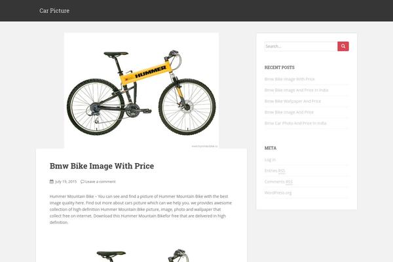Click the calendar icon beside July 19, 2015
The height and width of the screenshot is (262, 393).
[52, 181]
